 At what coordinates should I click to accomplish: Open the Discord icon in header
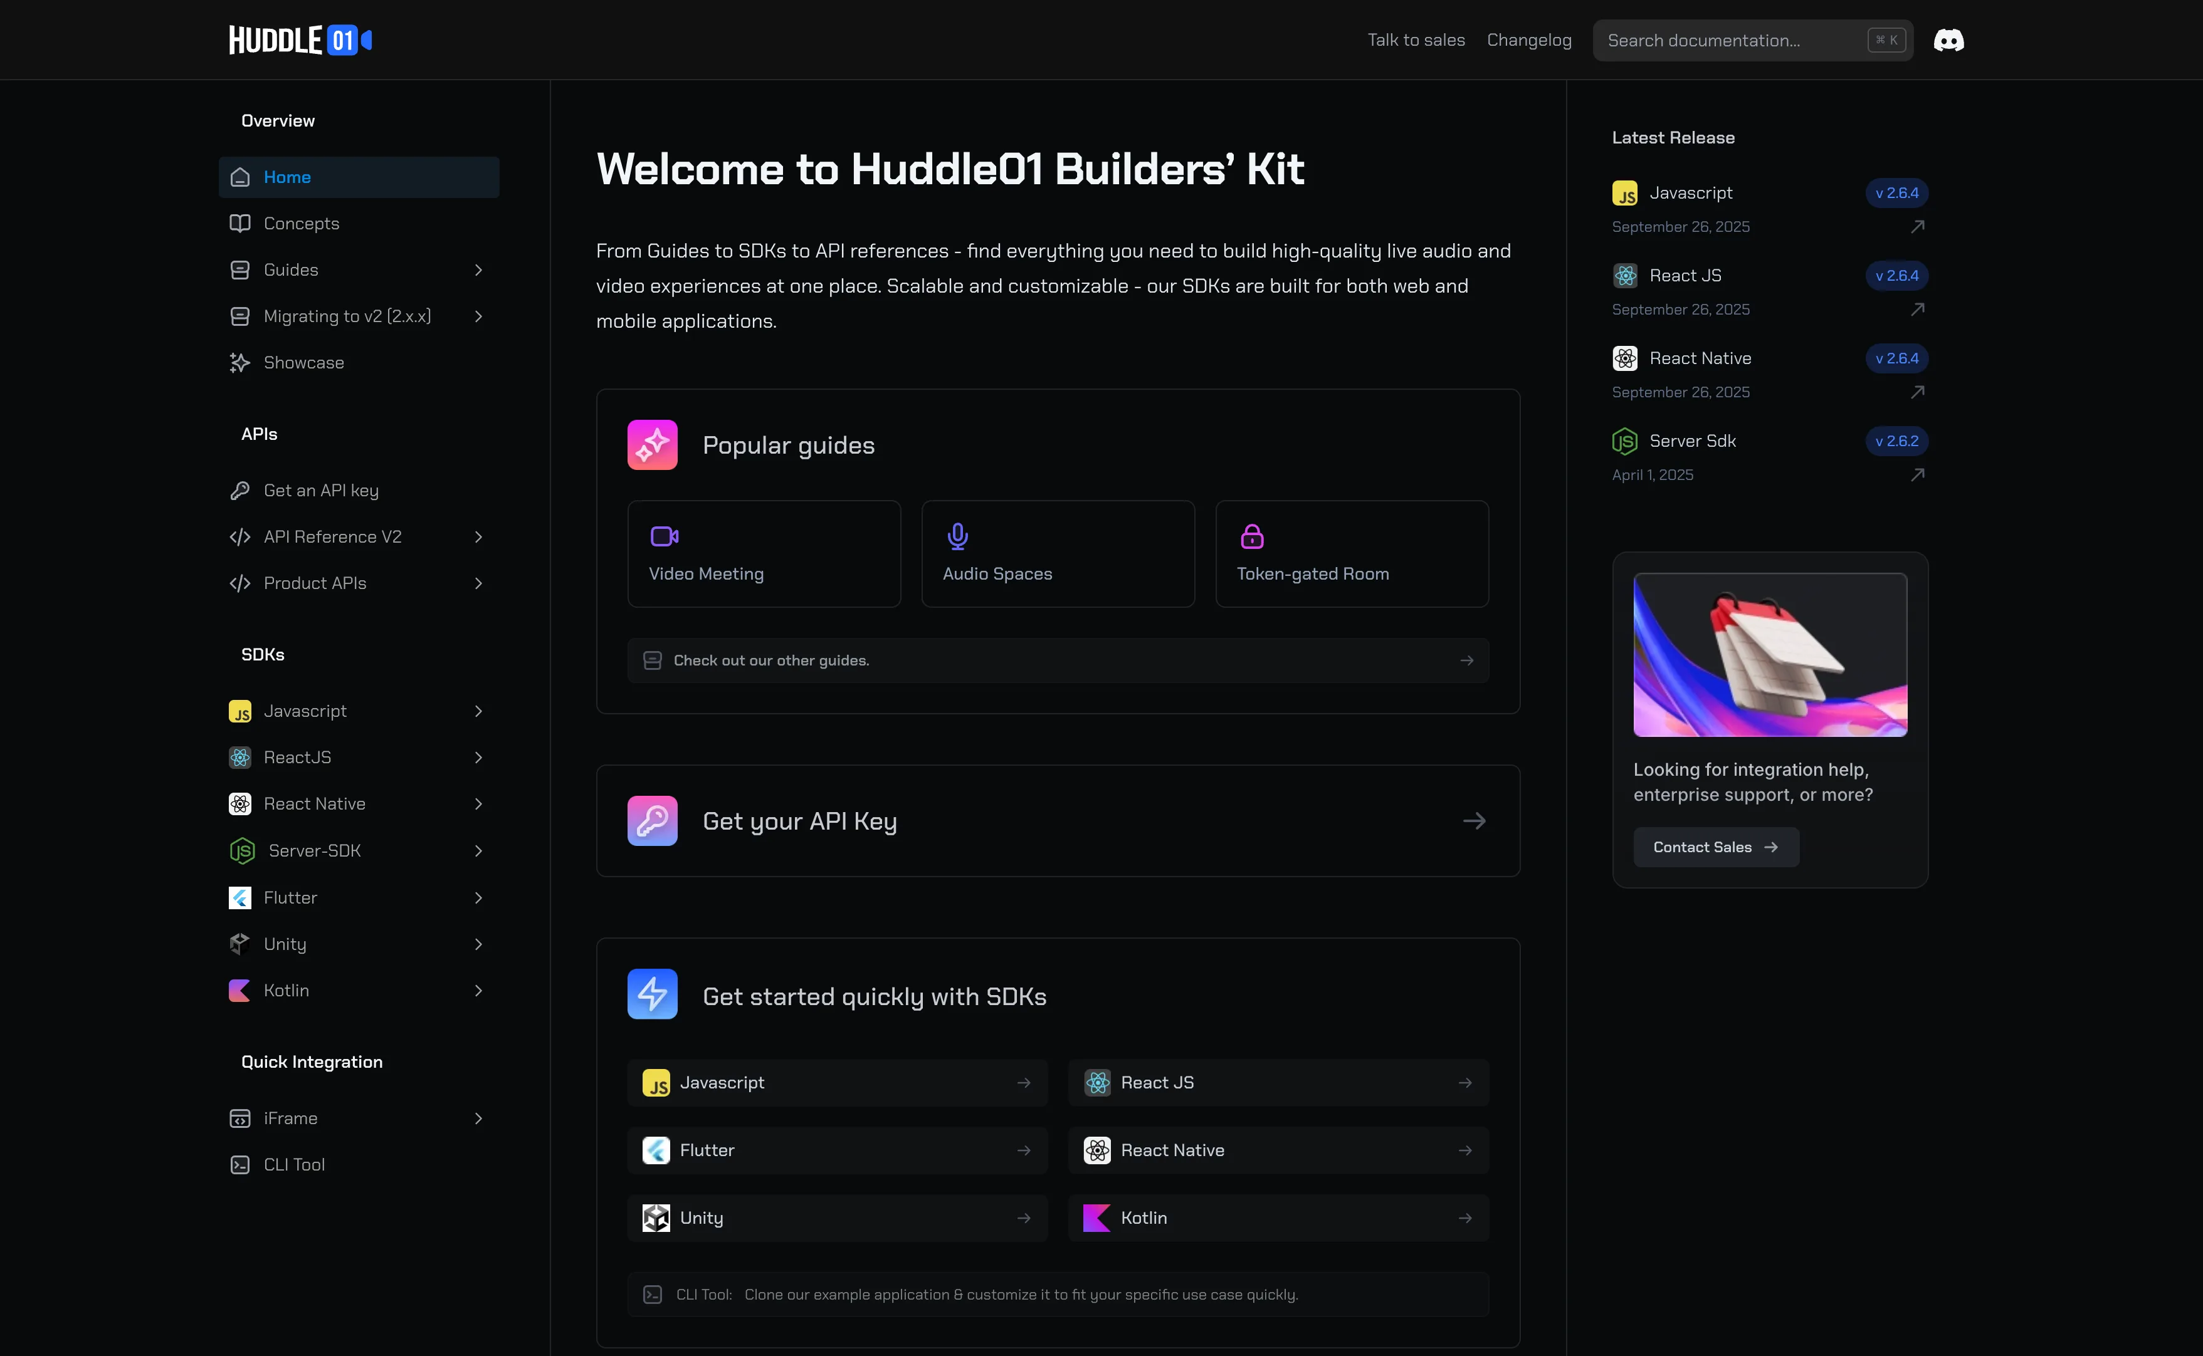pos(1948,40)
